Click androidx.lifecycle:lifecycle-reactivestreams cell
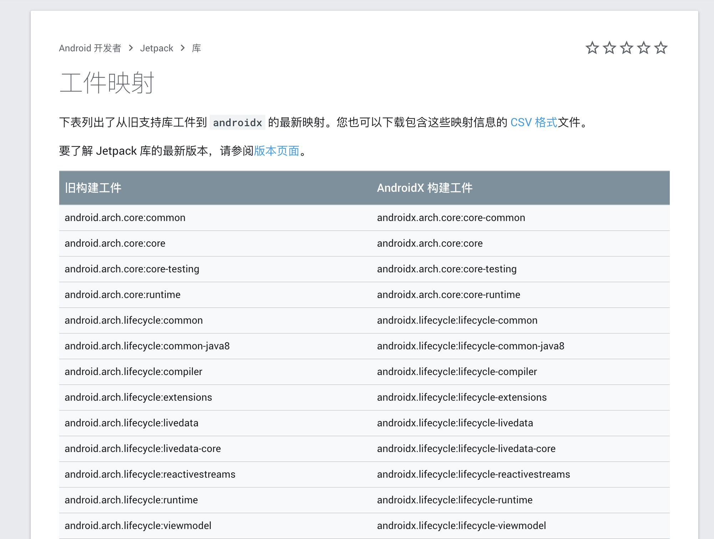 473,474
